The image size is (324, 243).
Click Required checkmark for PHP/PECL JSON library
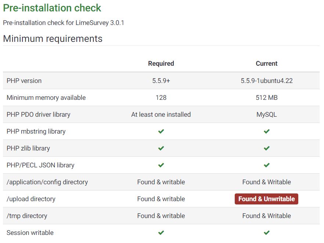161,165
